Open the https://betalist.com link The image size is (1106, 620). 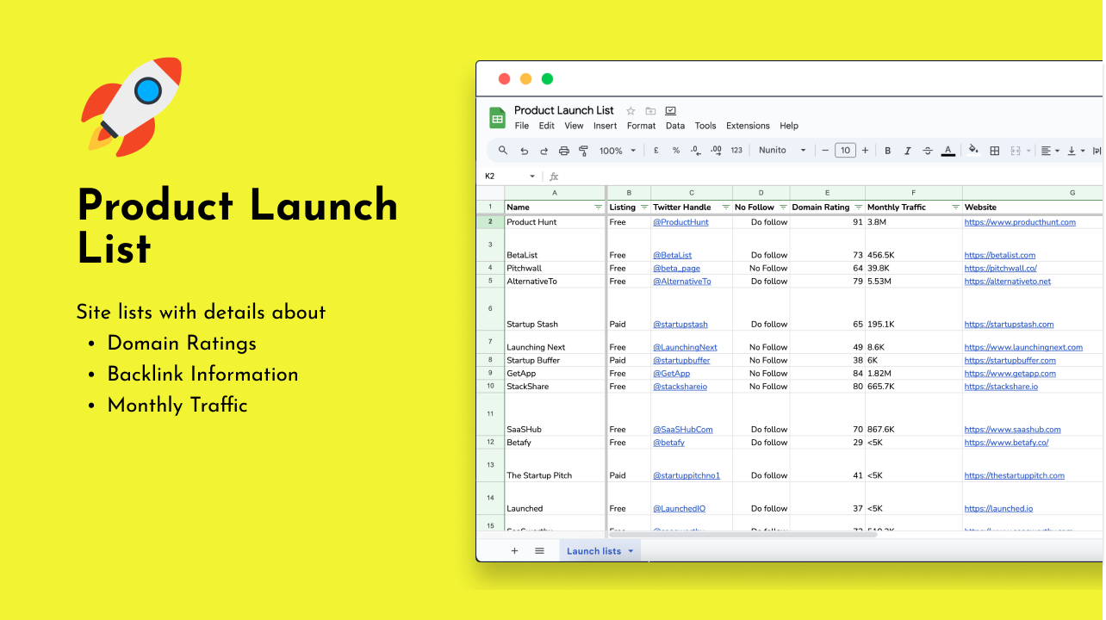point(999,256)
